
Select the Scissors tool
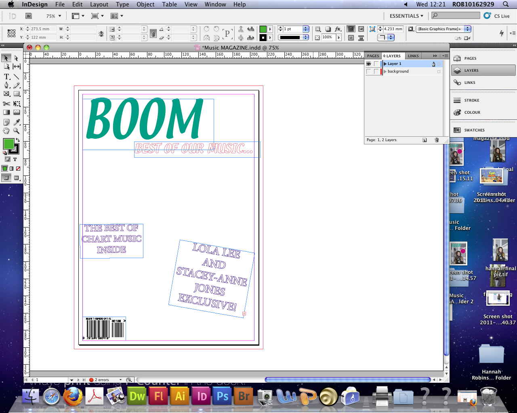coord(7,104)
